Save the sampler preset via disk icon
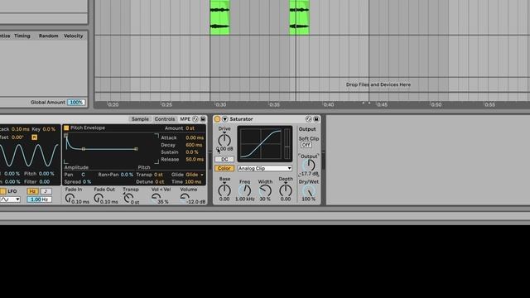Viewport: 530px width, 298px height. (203, 119)
